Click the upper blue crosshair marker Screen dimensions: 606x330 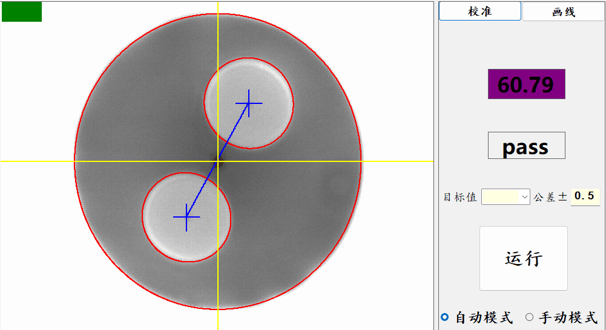point(249,103)
